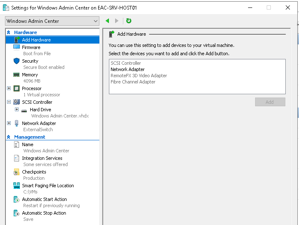299x225 pixels.
Task: Click the Memory chip icon
Action: (x=17, y=75)
